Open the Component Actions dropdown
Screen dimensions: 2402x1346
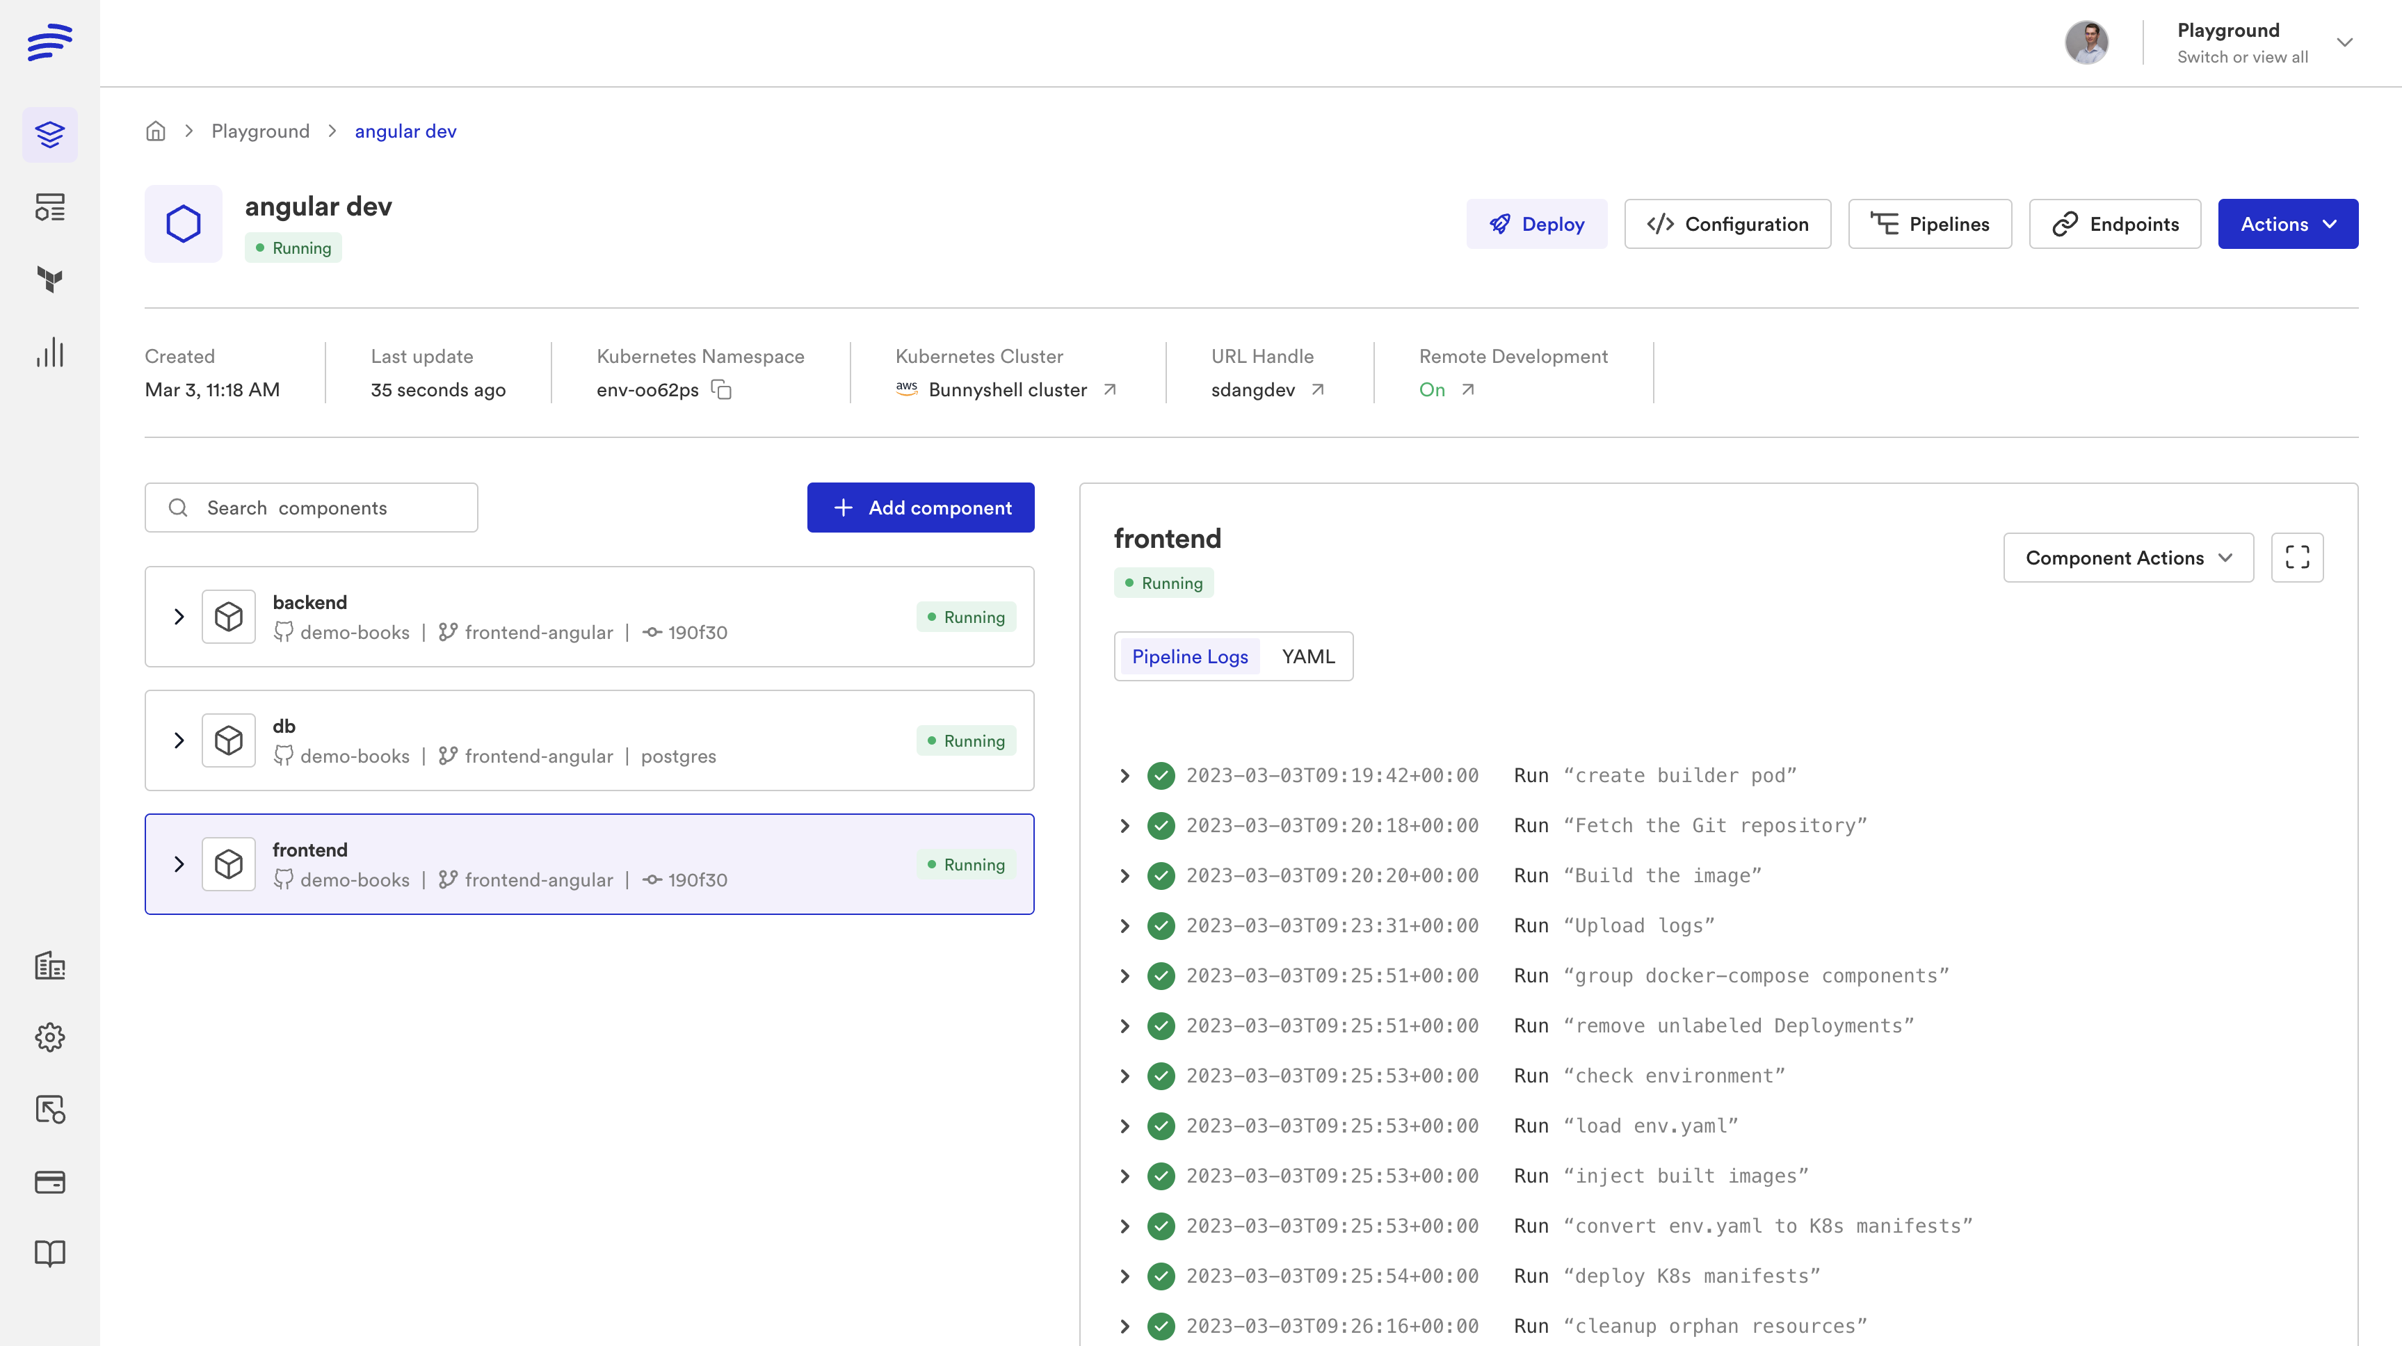2128,558
